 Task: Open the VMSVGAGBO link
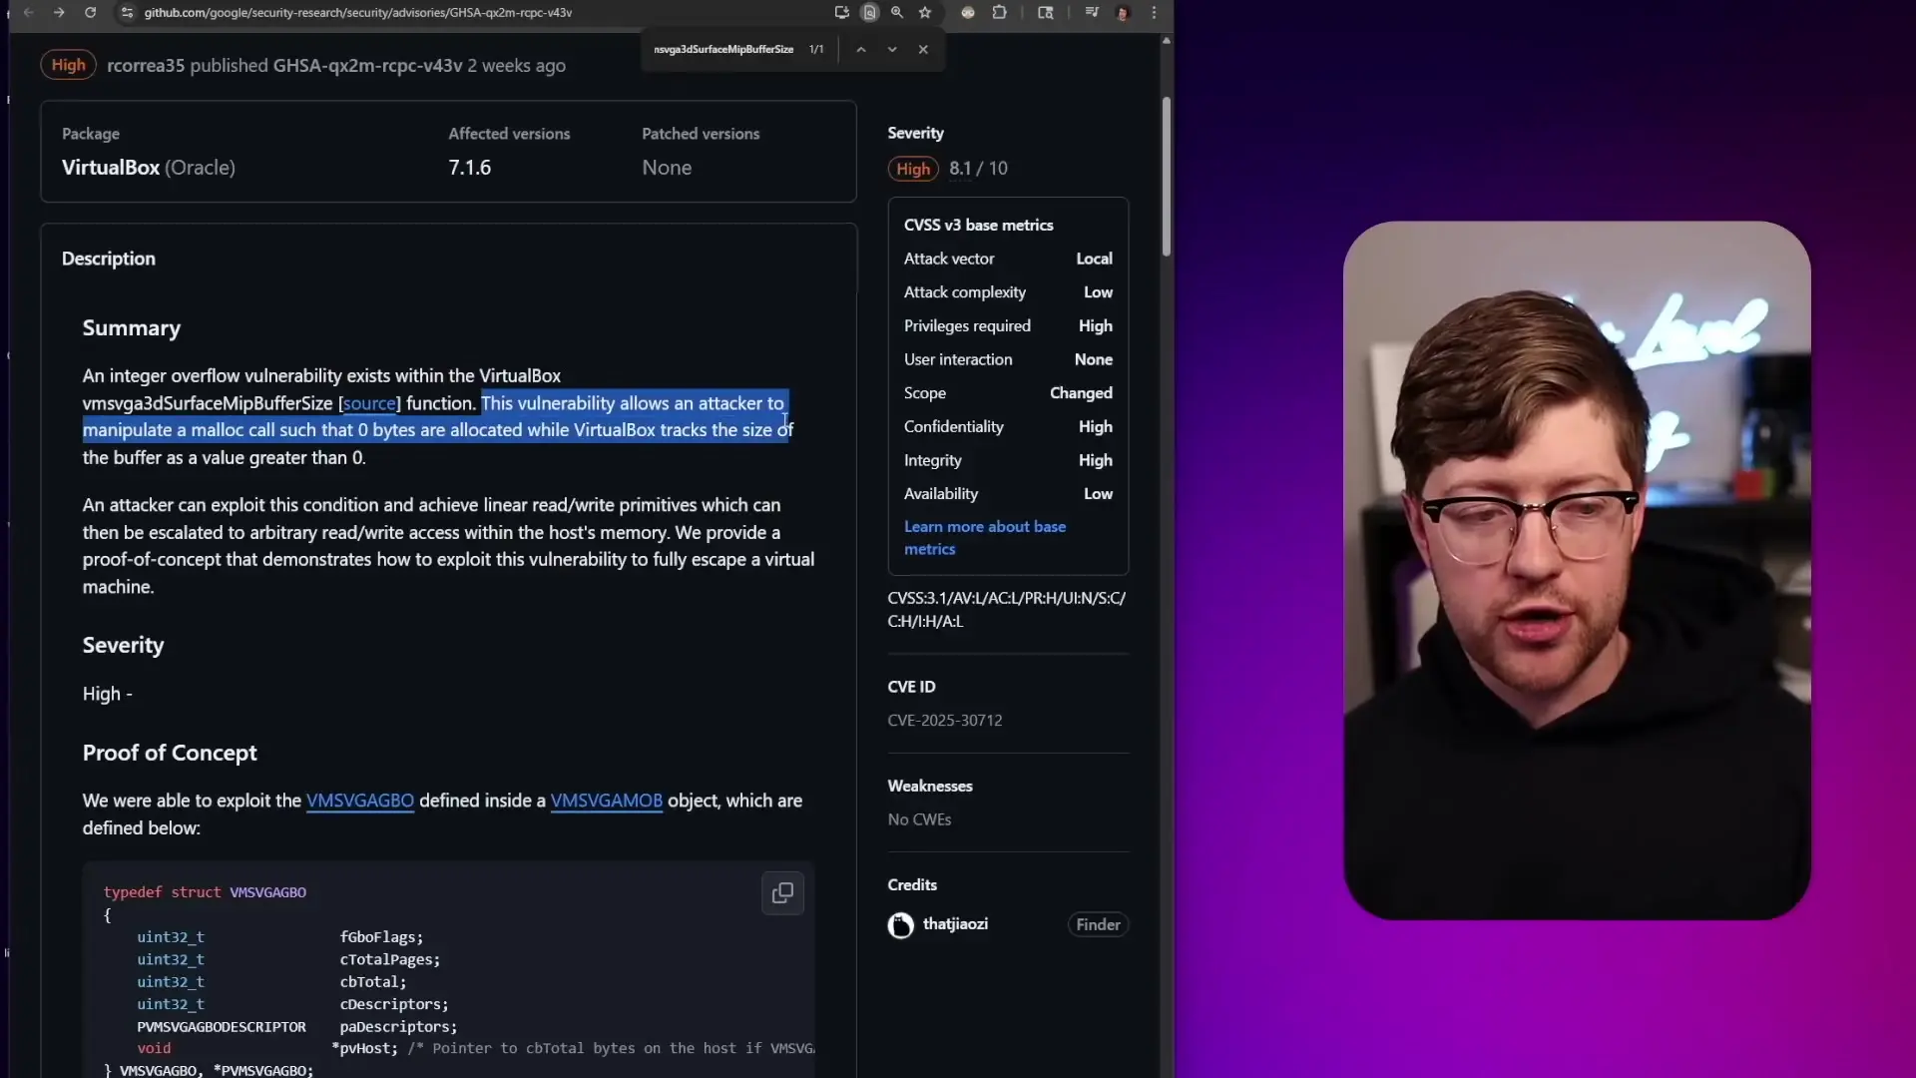tap(359, 801)
